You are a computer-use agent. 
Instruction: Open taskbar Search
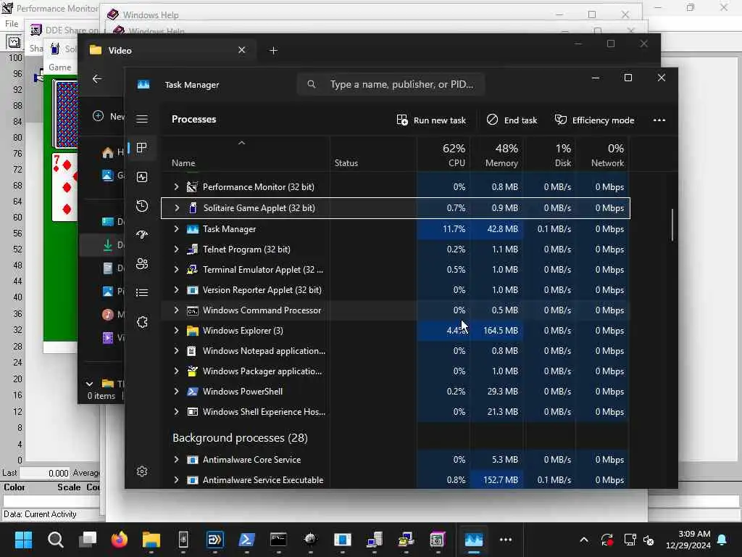coord(55,540)
